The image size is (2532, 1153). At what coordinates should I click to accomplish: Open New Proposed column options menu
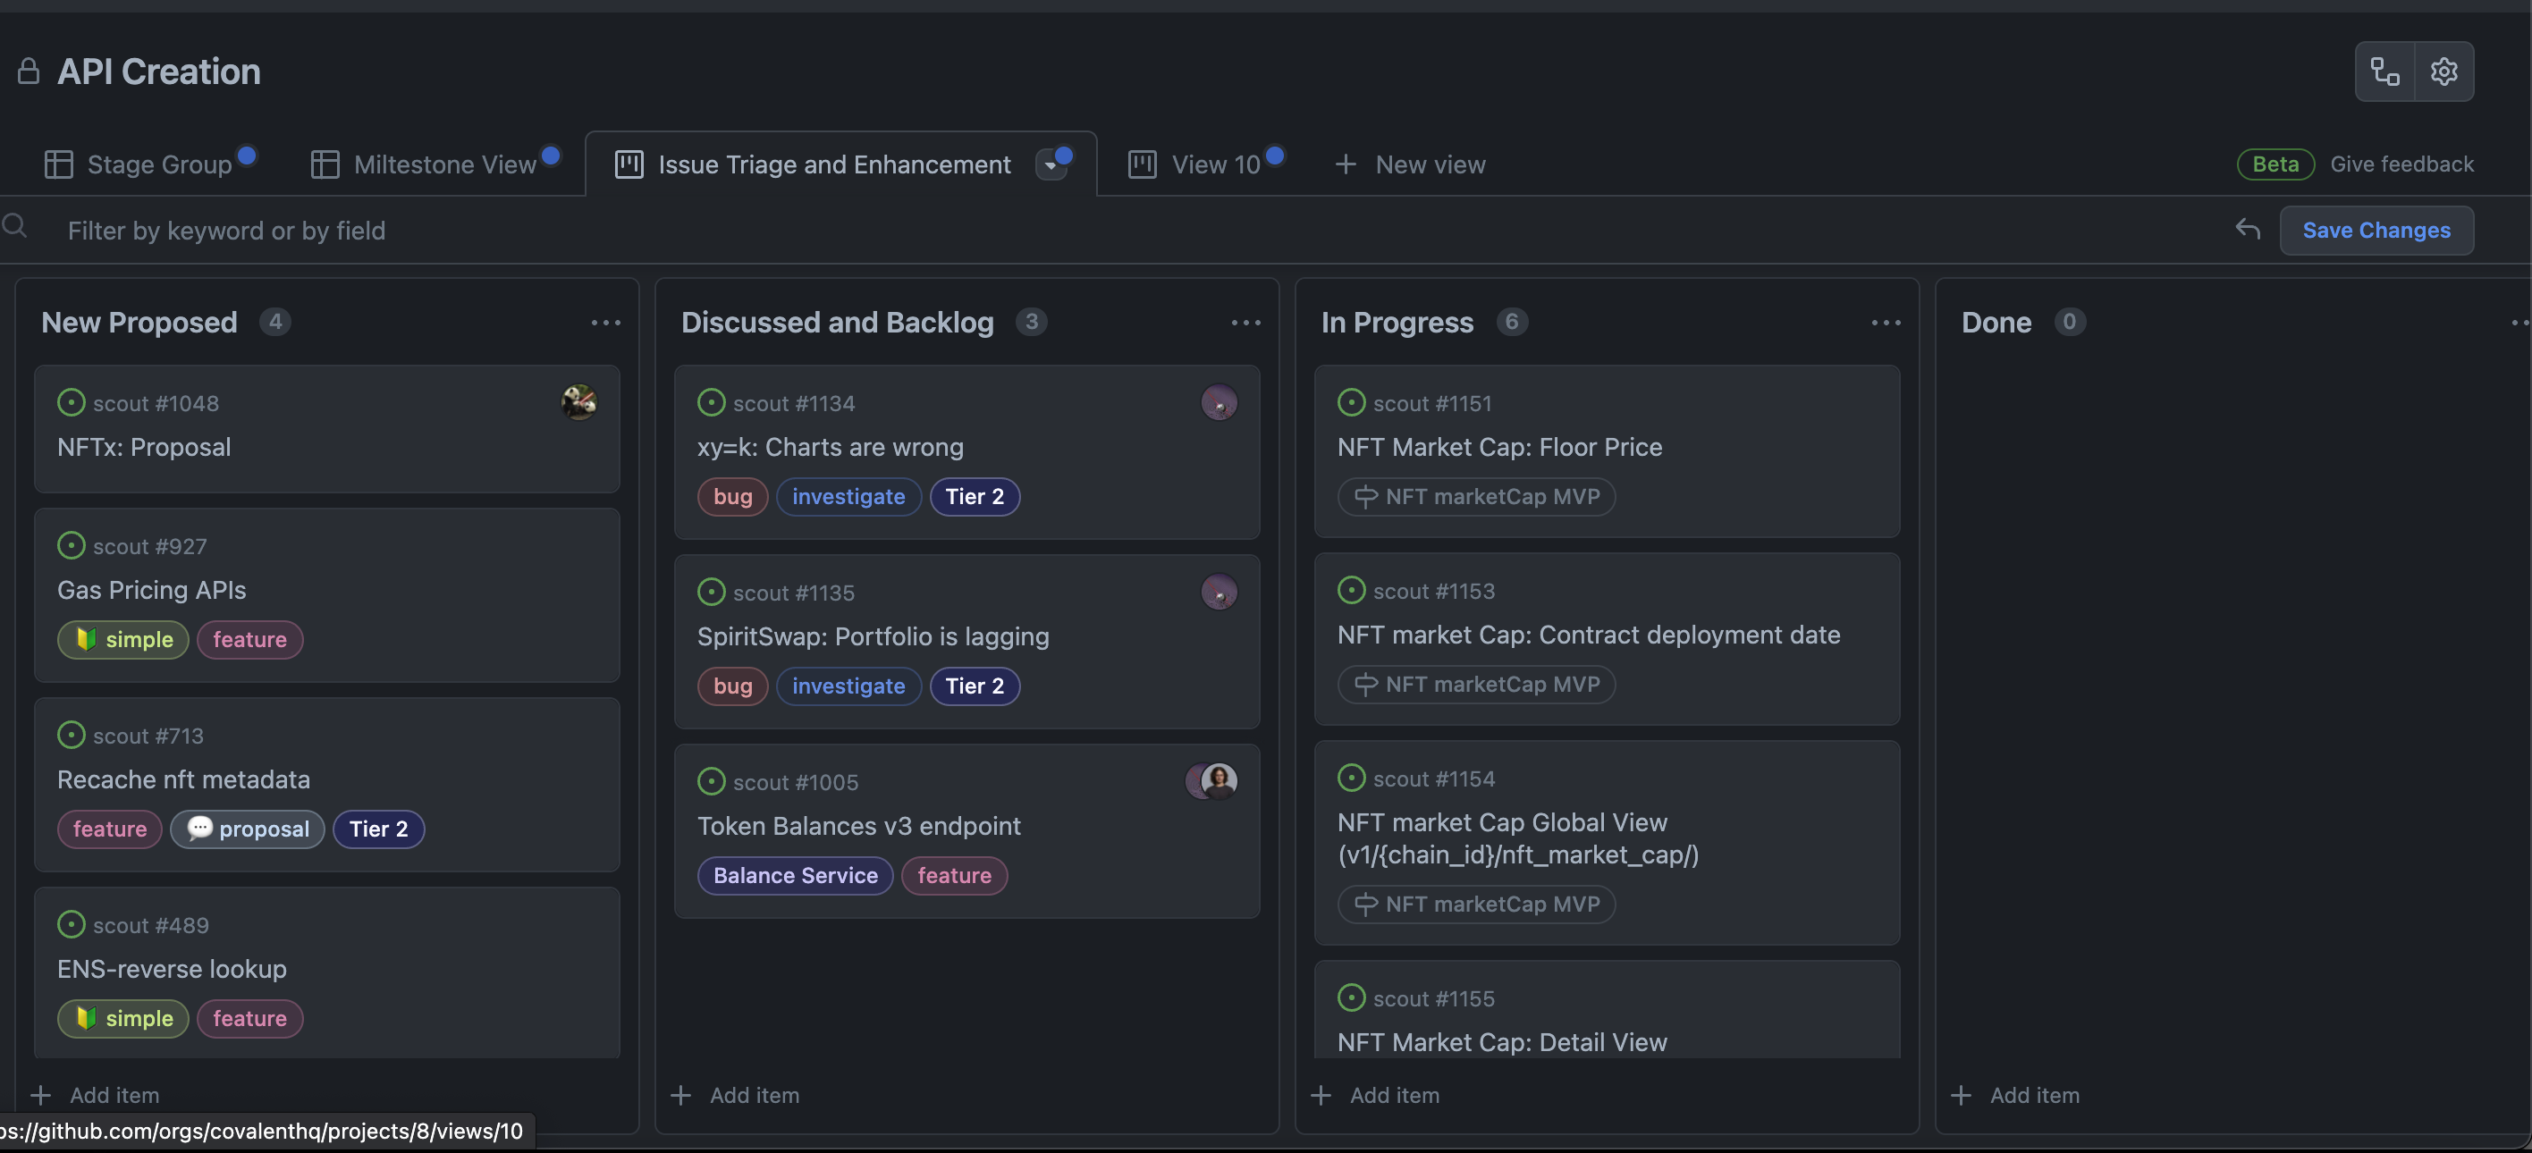pyautogui.click(x=605, y=323)
